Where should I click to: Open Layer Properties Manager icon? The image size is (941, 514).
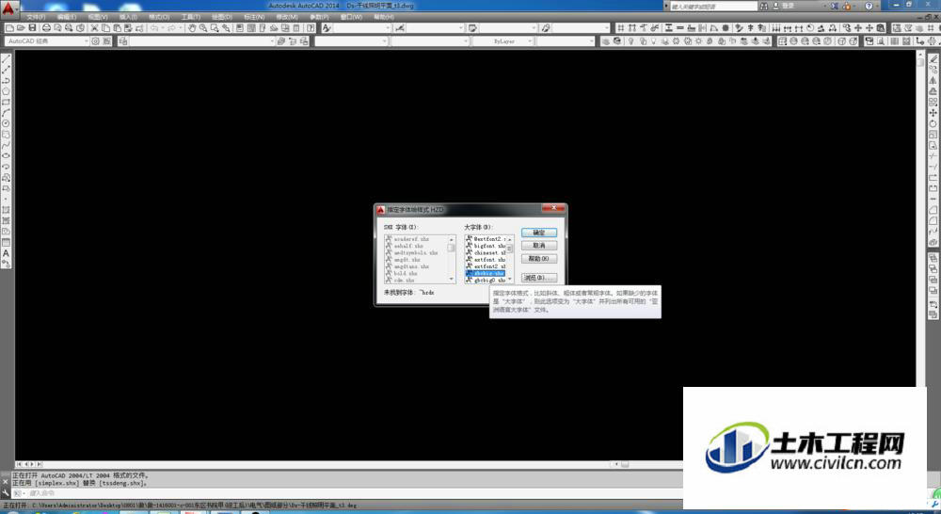coord(123,40)
